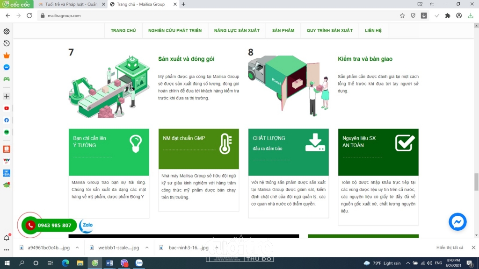Close the Tuổi trẻ và Pháp luật tab
The height and width of the screenshot is (269, 479).
tap(103, 4)
